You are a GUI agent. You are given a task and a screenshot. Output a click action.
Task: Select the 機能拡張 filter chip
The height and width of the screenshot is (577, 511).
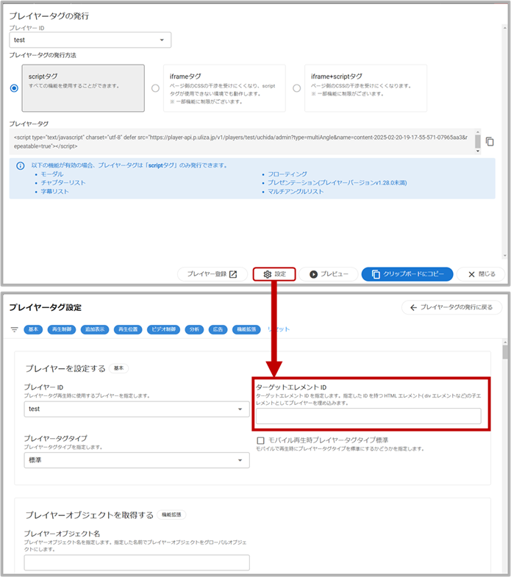pyautogui.click(x=246, y=329)
